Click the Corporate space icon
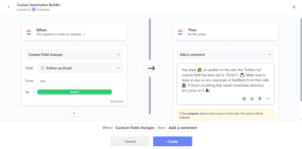 pyautogui.click(x=34, y=10)
